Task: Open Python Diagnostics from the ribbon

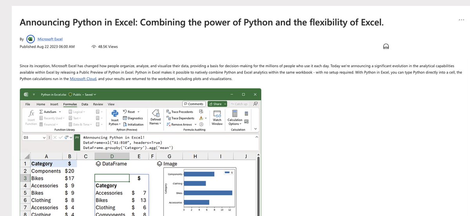Action: coord(133,118)
